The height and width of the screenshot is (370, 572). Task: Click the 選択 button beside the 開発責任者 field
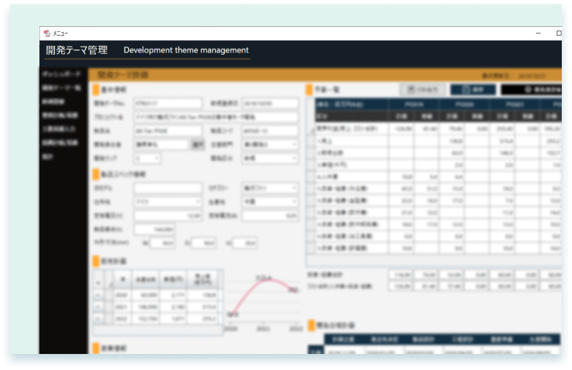point(196,144)
